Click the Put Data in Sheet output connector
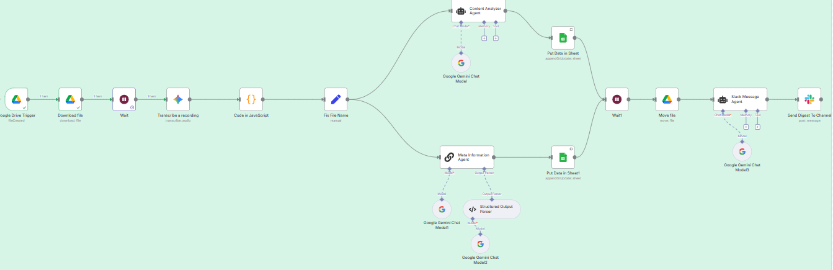 pos(576,38)
